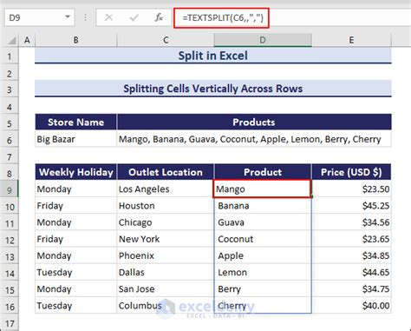Click the 'San Jose' cell
This screenshot has height=331, width=411.
coord(166,289)
